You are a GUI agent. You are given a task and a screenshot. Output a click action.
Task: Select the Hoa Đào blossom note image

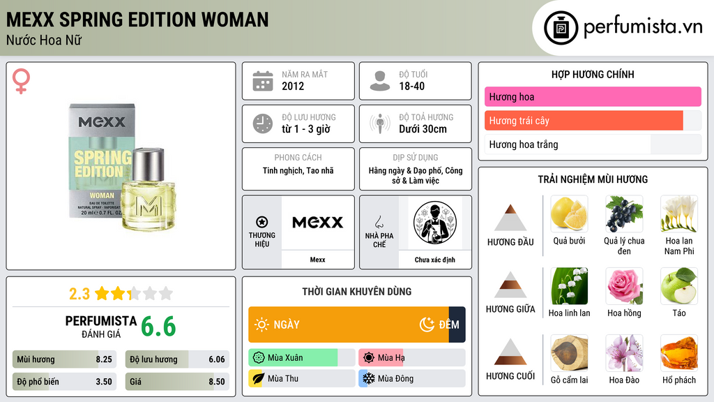click(624, 352)
